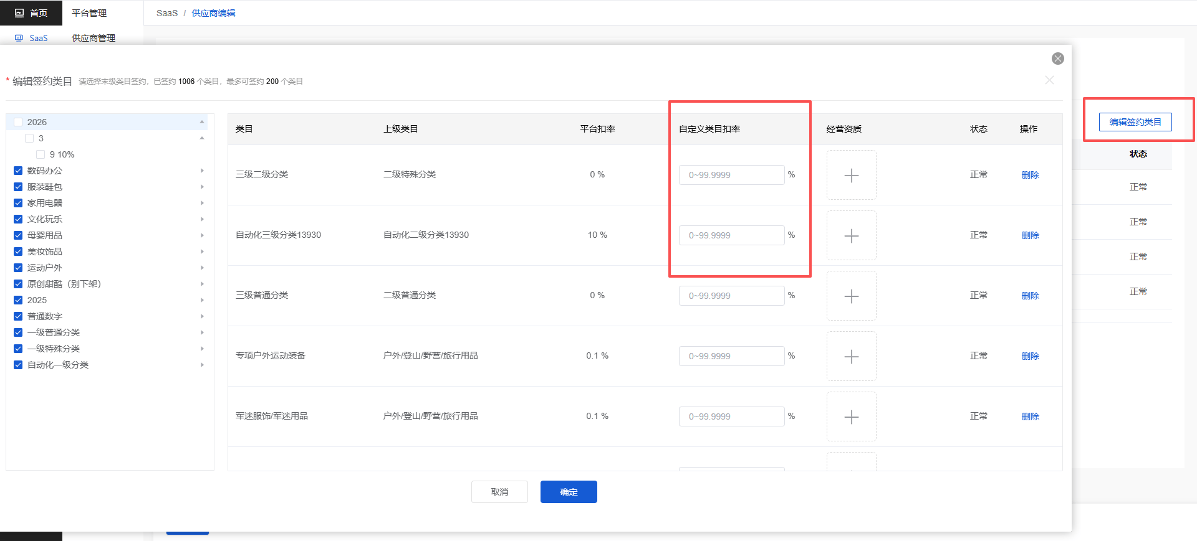This screenshot has width=1197, height=541.
Task: Delete the 三级二级分类 row
Action: pos(1030,175)
